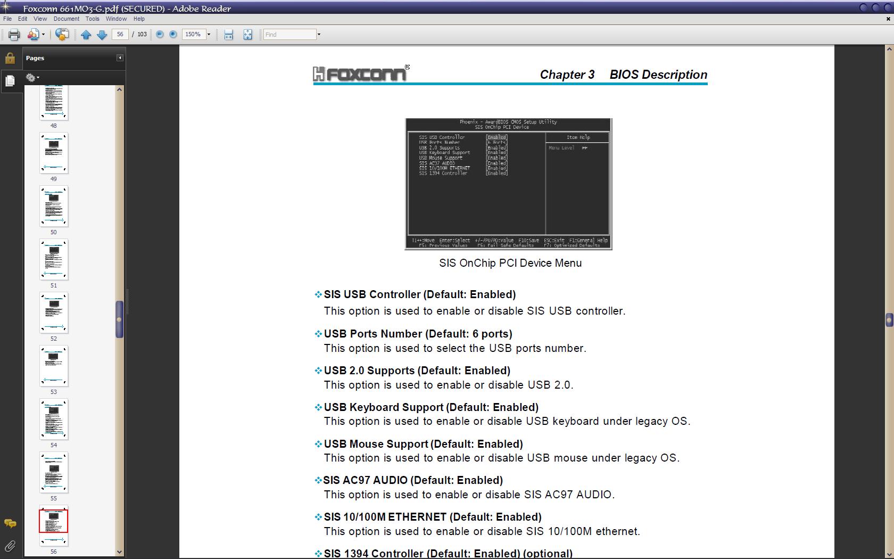Click the 'SIS 10/100M ETHERNET' heading
The image size is (894, 559).
click(433, 517)
